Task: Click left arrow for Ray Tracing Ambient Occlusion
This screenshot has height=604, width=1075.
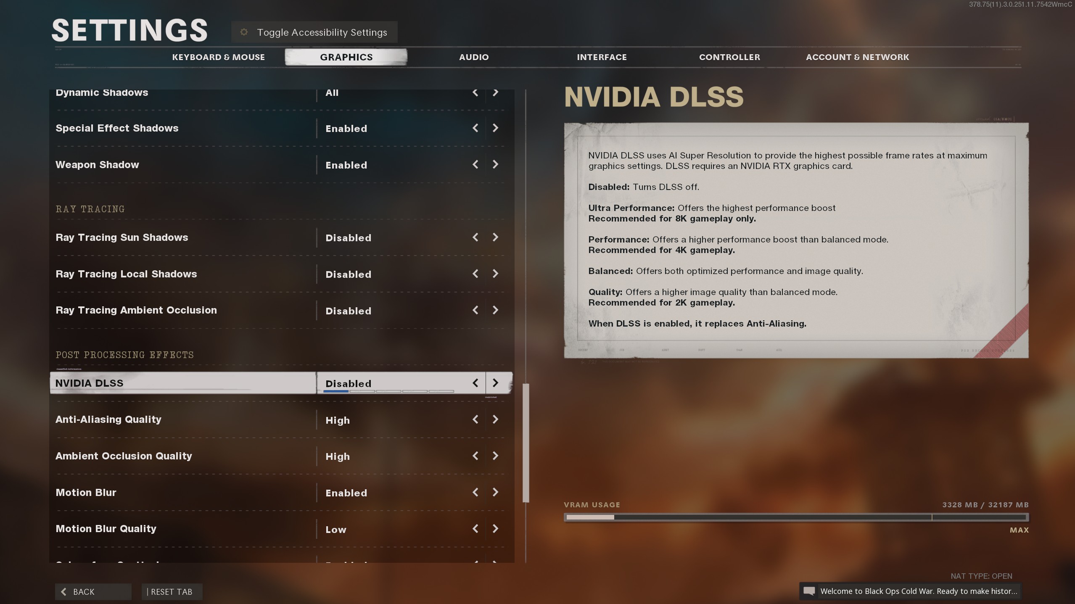Action: coord(475,310)
